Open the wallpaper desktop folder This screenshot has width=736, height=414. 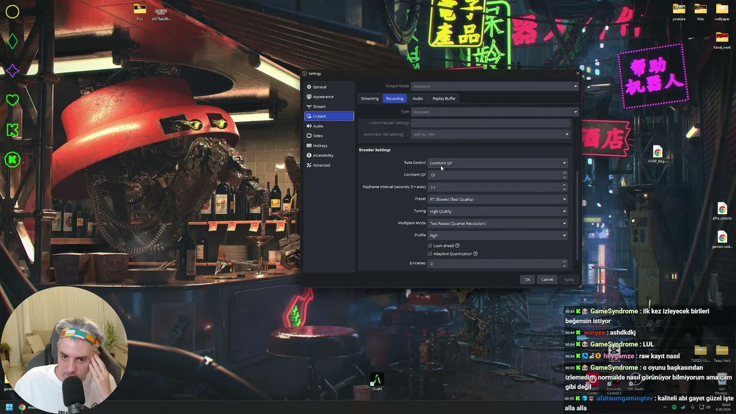click(722, 11)
